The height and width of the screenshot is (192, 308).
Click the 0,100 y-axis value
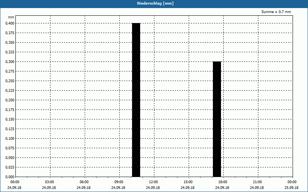10,139
